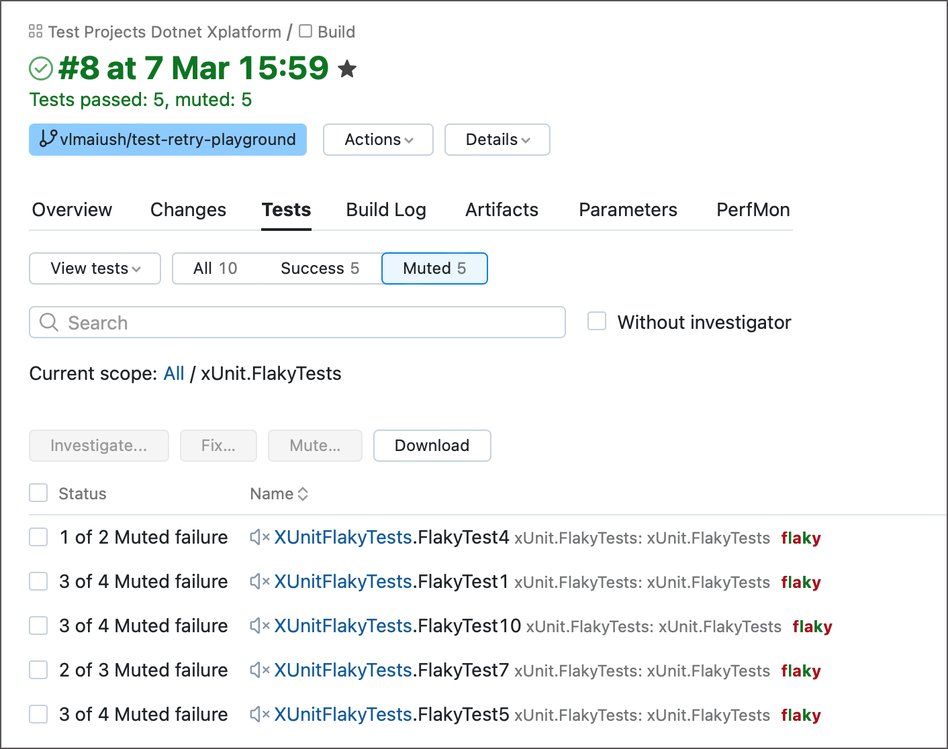Click the favorite star icon beside build title

pos(347,68)
